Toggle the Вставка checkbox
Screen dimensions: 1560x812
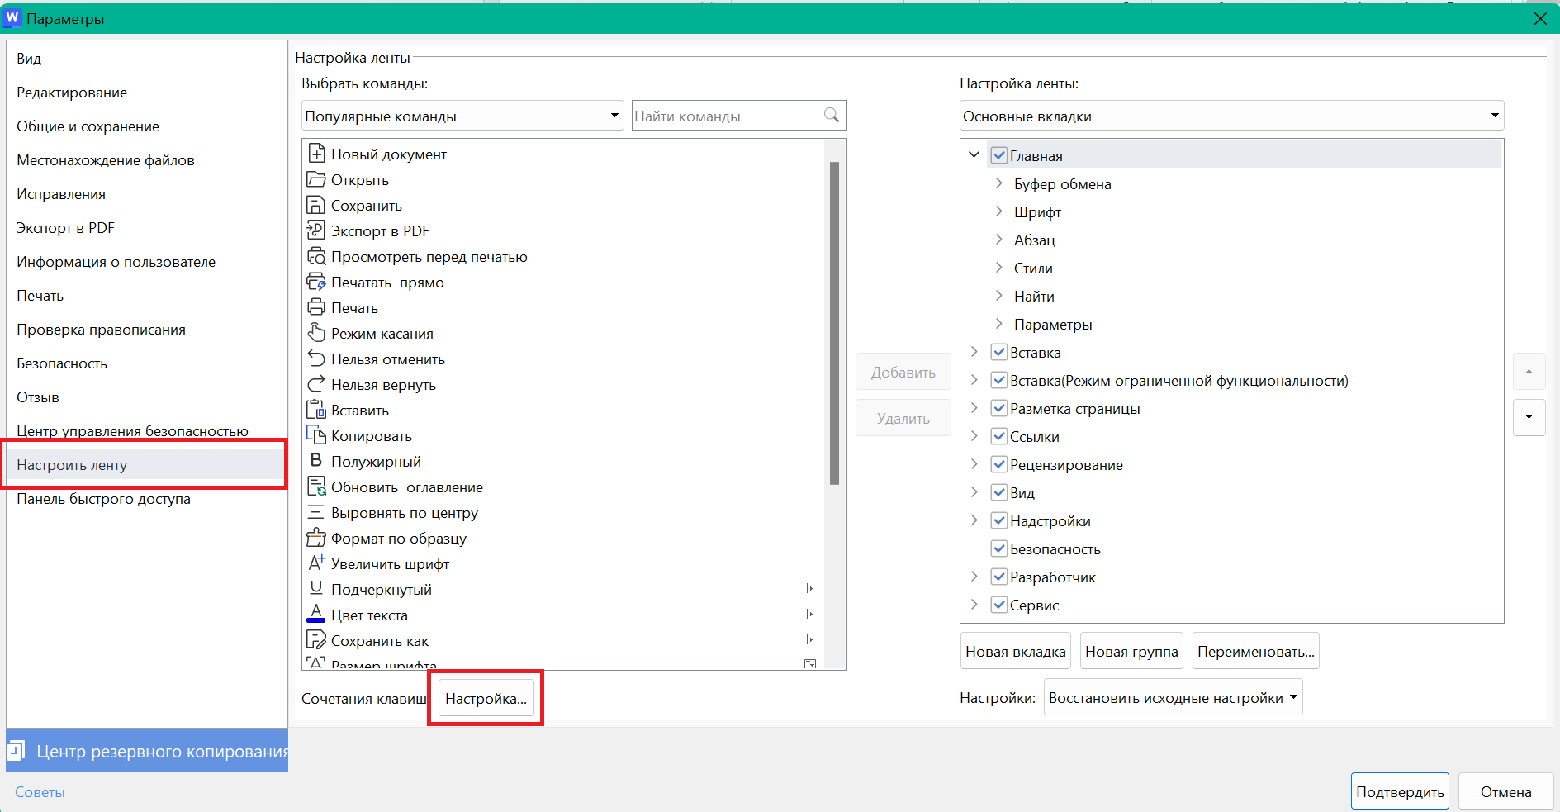click(999, 352)
